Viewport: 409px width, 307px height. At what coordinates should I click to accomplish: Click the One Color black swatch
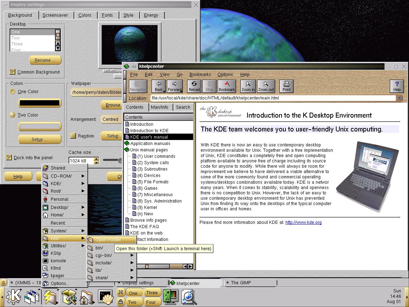coord(39,103)
